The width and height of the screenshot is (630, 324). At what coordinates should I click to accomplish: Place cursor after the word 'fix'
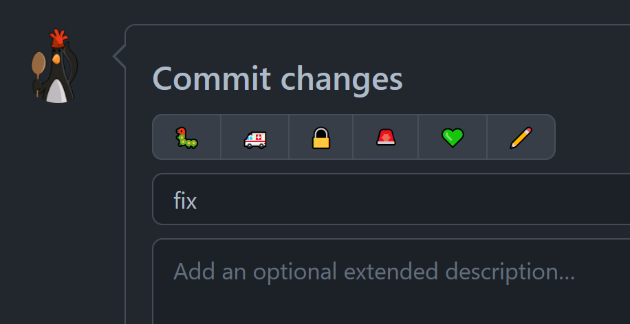click(x=197, y=200)
